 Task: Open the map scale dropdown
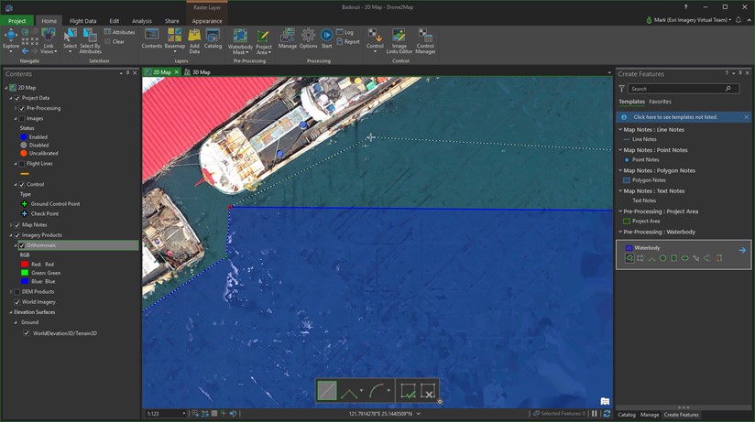pos(183,414)
